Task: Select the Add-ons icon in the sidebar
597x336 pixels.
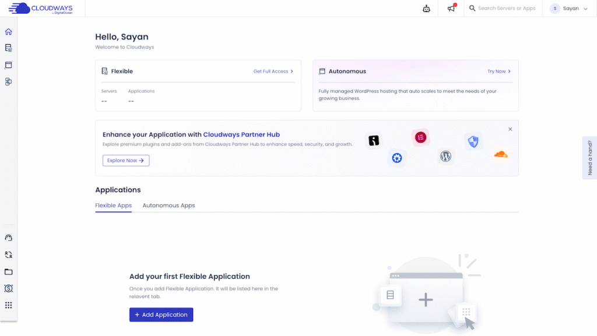Action: (8, 82)
